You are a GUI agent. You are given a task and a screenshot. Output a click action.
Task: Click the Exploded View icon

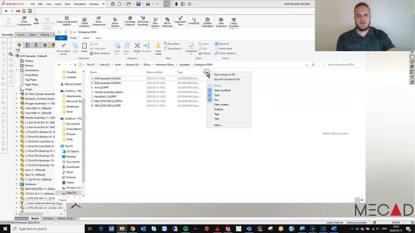180,21
